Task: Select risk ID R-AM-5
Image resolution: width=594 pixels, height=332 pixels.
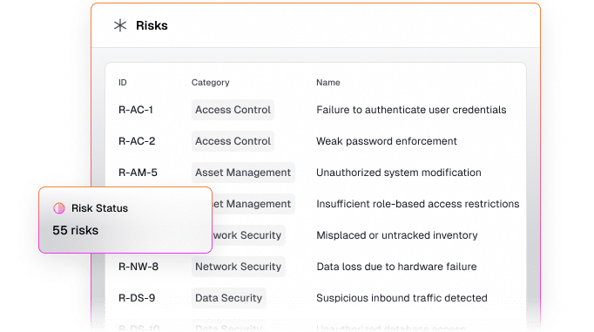Action: click(x=138, y=173)
